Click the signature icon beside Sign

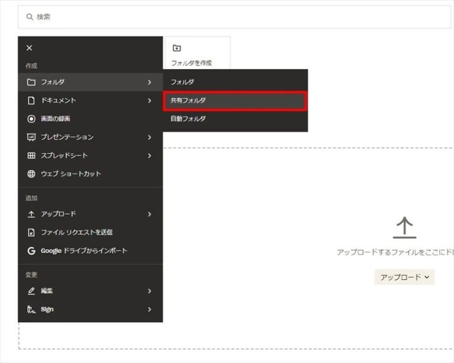tap(31, 309)
